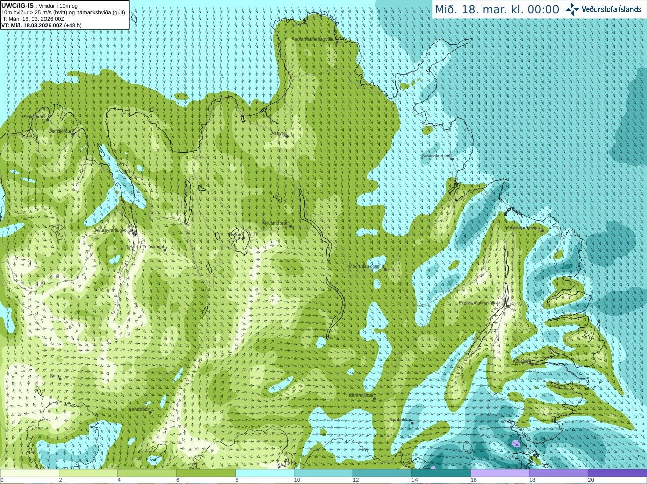Click the legend value 8 label

pos(237,480)
